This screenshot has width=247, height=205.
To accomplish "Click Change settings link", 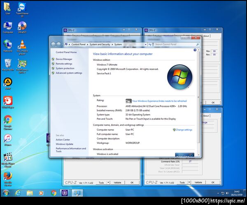I will pyautogui.click(x=184, y=130).
